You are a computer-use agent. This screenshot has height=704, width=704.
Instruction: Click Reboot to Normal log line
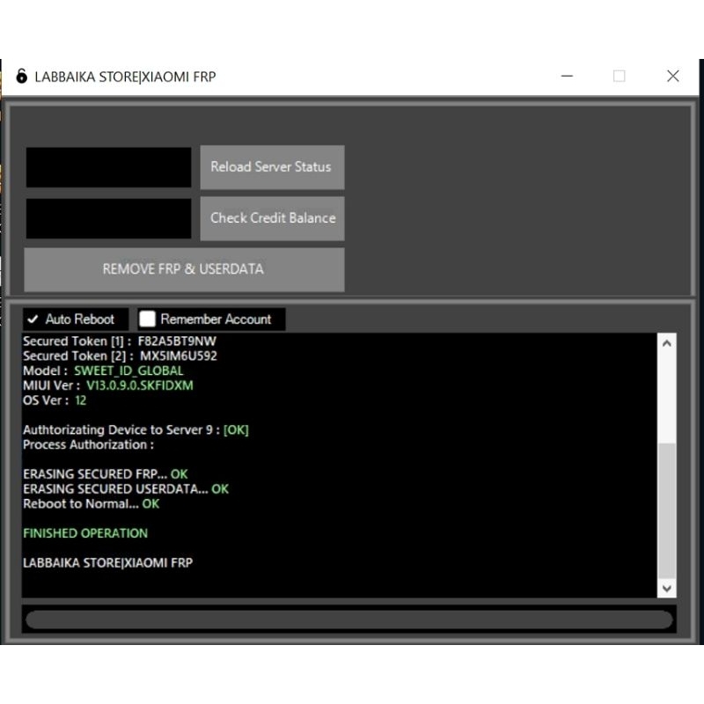tap(92, 503)
